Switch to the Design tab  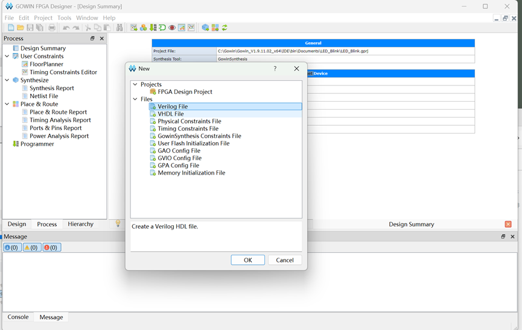click(17, 224)
